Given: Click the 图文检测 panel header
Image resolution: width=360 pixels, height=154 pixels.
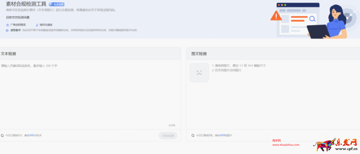Looking at the screenshot, I should pos(273,54).
